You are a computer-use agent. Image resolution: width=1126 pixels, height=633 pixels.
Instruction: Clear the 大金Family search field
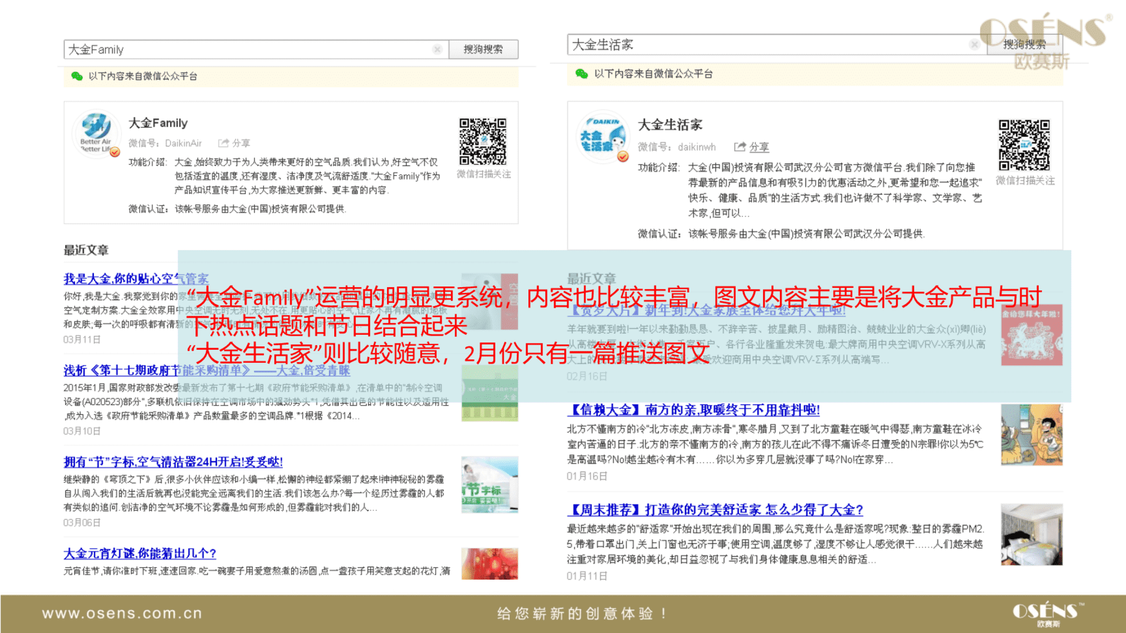(437, 49)
